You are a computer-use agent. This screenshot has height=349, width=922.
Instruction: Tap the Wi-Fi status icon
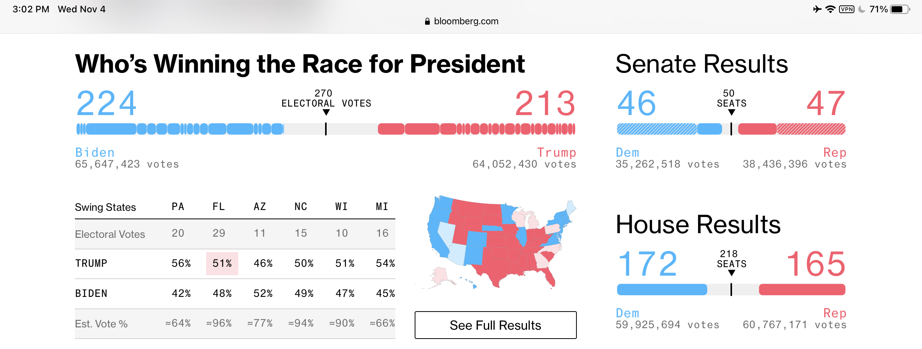[x=830, y=9]
